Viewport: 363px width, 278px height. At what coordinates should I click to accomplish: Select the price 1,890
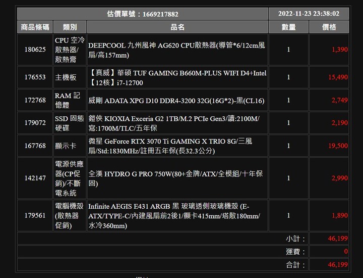340,215
